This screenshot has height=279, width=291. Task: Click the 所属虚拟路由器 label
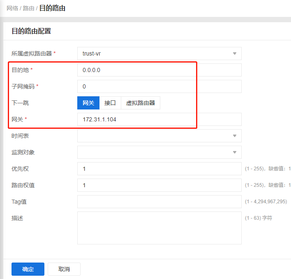tap(32, 53)
